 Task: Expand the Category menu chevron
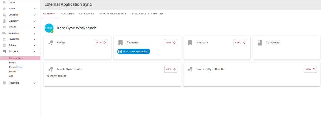click(x=34, y=21)
